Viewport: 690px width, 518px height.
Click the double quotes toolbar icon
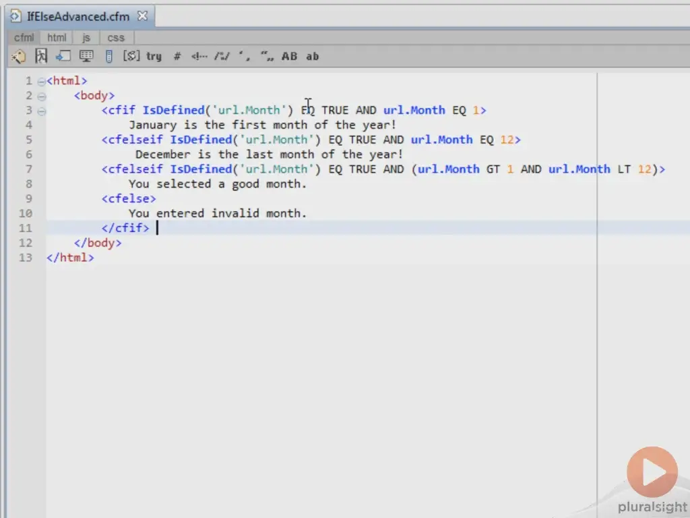[x=267, y=56]
